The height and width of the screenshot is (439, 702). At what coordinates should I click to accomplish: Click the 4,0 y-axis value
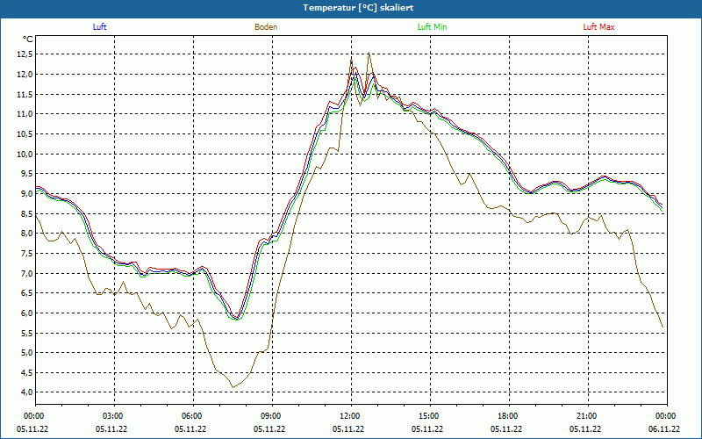tap(26, 392)
